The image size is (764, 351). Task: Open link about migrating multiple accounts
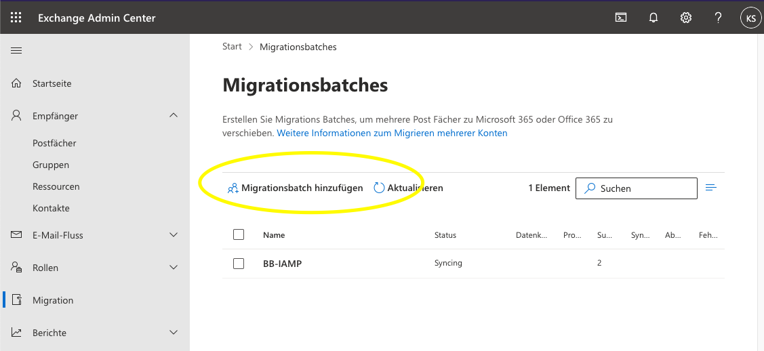coord(392,133)
